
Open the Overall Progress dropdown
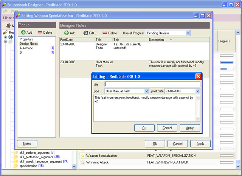(188, 33)
